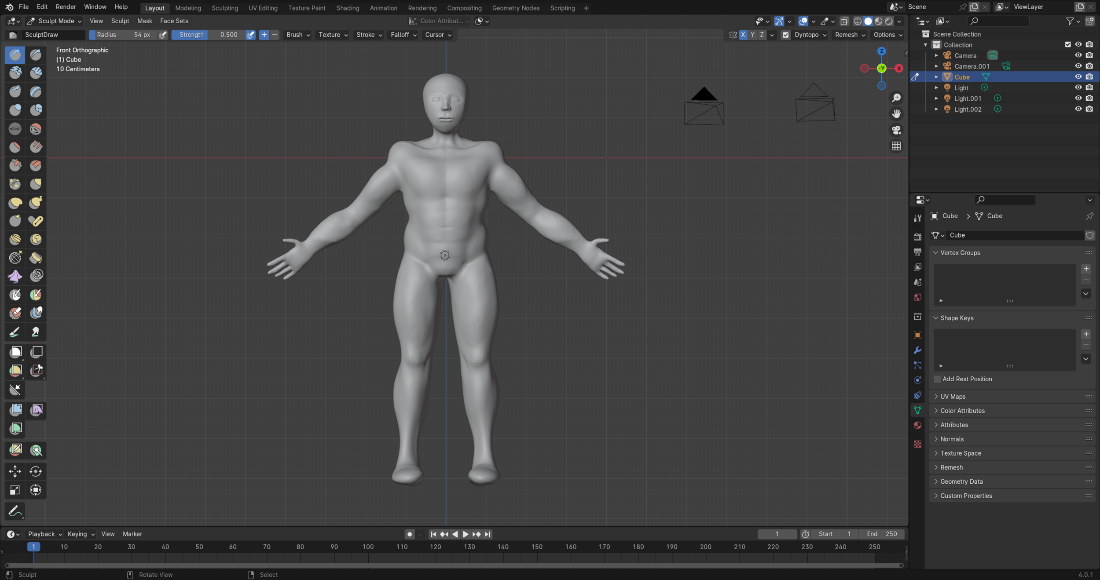Toggle X-axis symmetry in the header

[x=744, y=35]
